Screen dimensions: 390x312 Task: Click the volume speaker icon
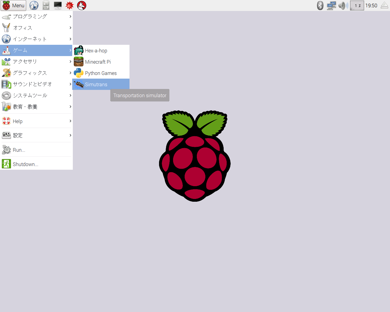(343, 5)
